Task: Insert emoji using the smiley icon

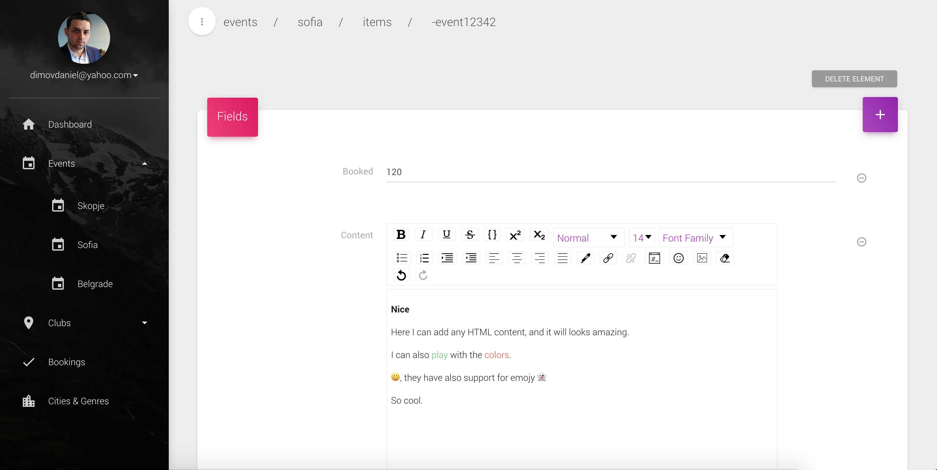Action: [x=678, y=258]
